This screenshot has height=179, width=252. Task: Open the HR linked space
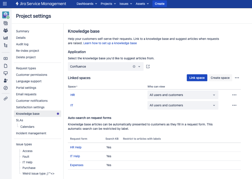(72, 95)
